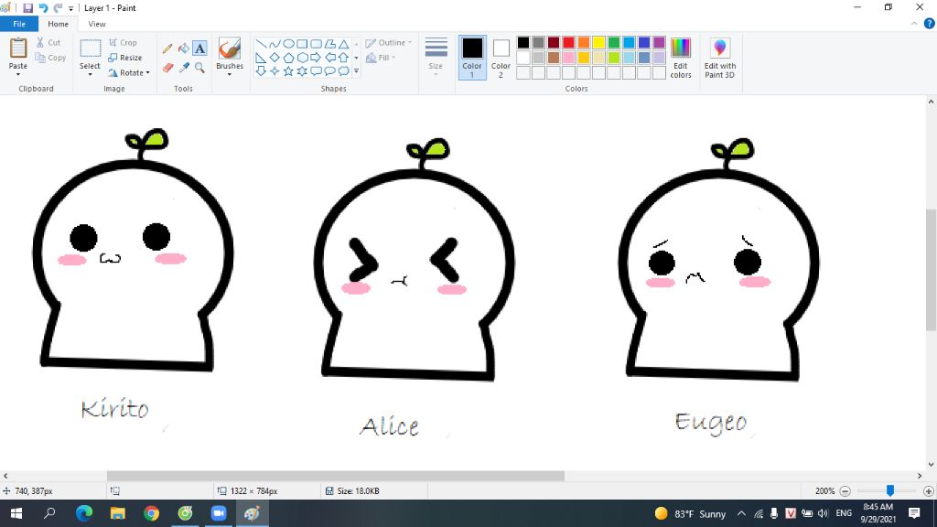Image resolution: width=937 pixels, height=527 pixels.
Task: Move shapes gallery down one row
Action: [x=356, y=58]
